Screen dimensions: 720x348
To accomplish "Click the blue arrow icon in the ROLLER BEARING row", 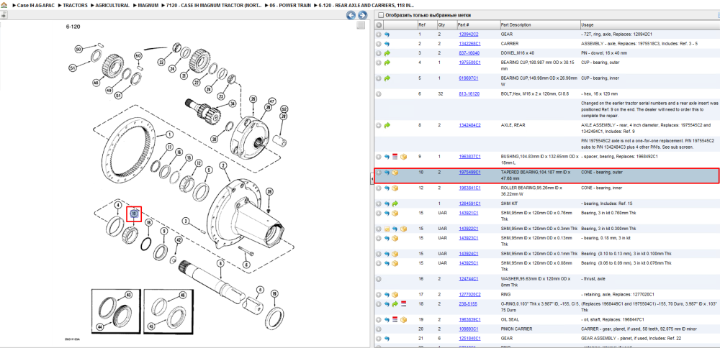I will [387, 188].
